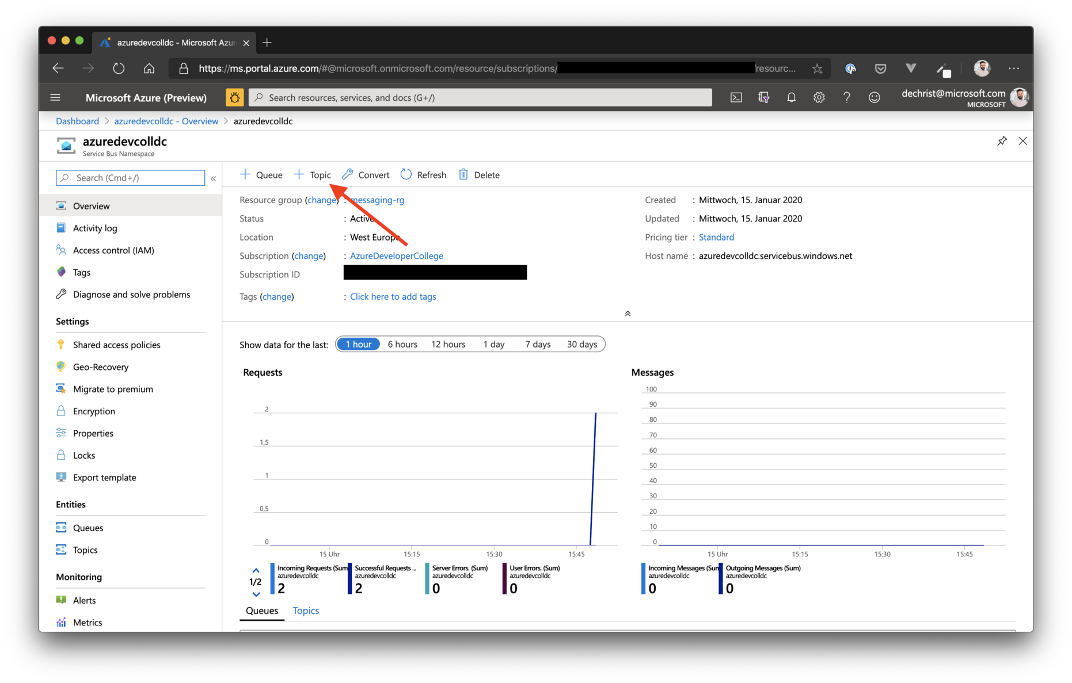Open the AzureDeveloperCollege subscription link
The image size is (1072, 683).
tap(396, 255)
